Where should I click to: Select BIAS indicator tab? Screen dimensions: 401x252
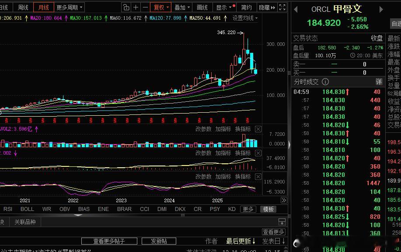coord(84,209)
